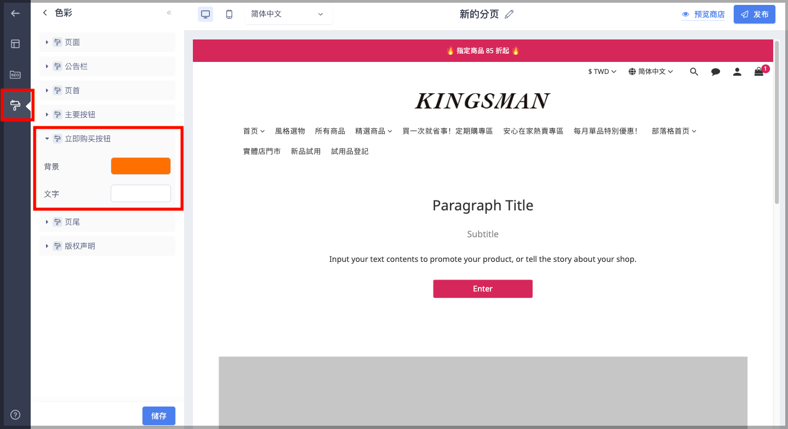Select the paint roller theme icon
Image resolution: width=788 pixels, height=429 pixels.
(15, 105)
